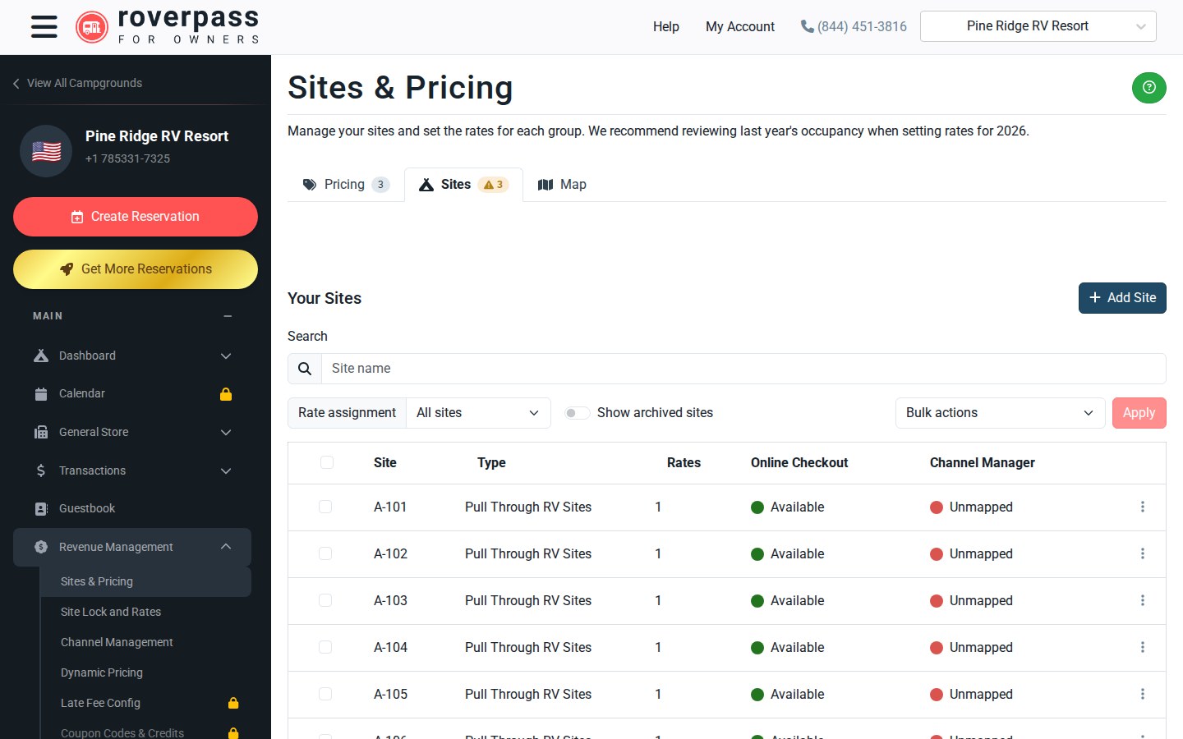1183x739 pixels.
Task: Click the green help question mark icon
Action: 1148,87
